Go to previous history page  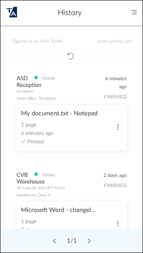click(x=54, y=241)
